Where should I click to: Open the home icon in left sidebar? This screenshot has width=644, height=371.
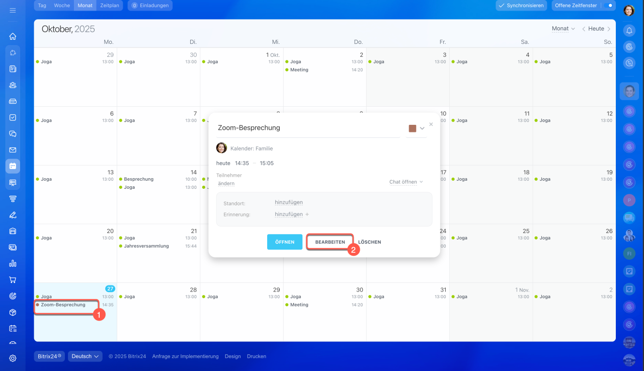pos(13,36)
